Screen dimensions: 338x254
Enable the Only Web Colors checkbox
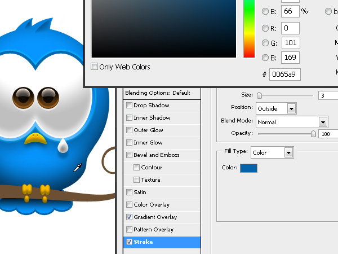(94, 66)
